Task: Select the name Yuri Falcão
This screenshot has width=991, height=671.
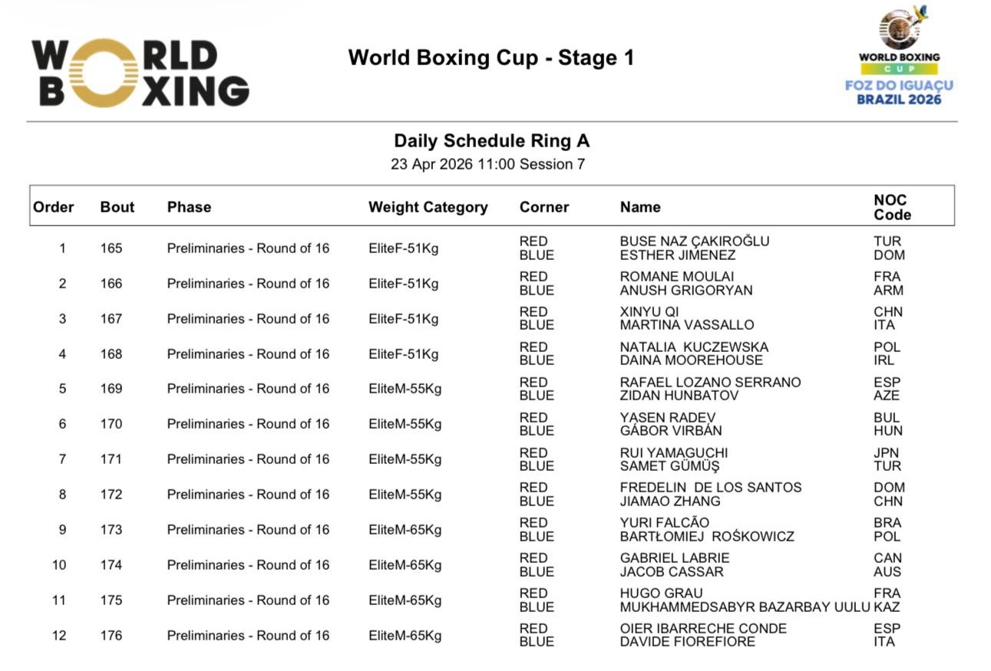Action: point(665,523)
